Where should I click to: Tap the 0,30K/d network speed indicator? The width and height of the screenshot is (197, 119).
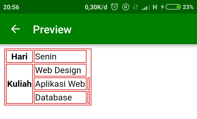pos(96,7)
